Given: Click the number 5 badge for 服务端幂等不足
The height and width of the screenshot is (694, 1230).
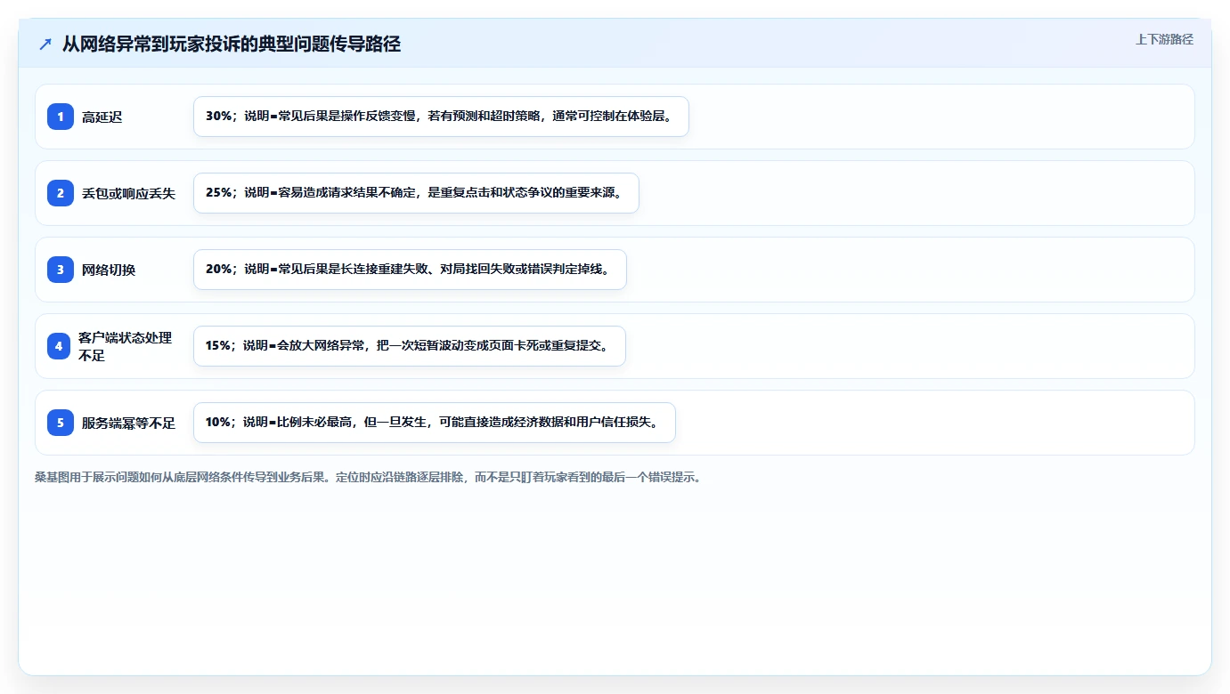Looking at the screenshot, I should coord(61,423).
